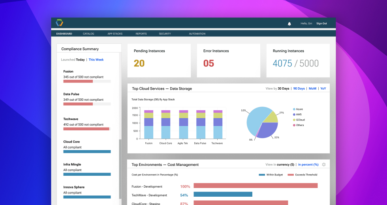Click the Fusion stacked bar in chart

tap(148, 124)
